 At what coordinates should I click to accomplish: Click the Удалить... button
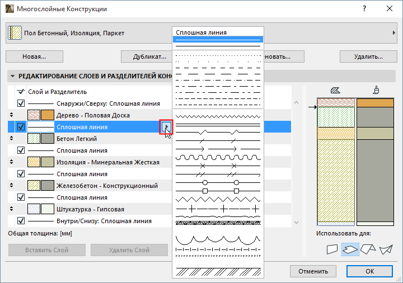point(368,56)
